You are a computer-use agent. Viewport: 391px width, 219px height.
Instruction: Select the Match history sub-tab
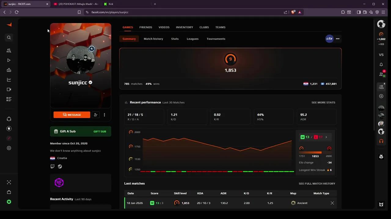[153, 39]
